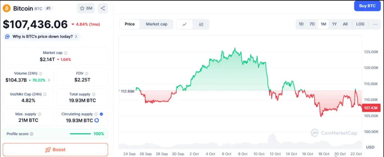This screenshot has width=384, height=157.
Task: Click the share icon next to watchlist
Action: tap(103, 8)
